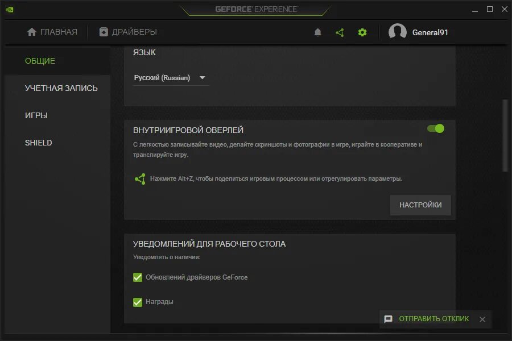Viewport: 512px width, 341px height.
Task: Open the Русский (Russian) language dropdown
Action: [x=171, y=78]
